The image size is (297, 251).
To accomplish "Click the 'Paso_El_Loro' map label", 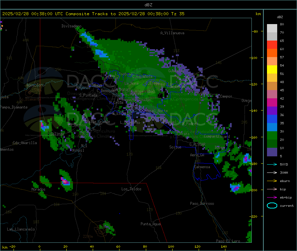I will tap(228, 241).
